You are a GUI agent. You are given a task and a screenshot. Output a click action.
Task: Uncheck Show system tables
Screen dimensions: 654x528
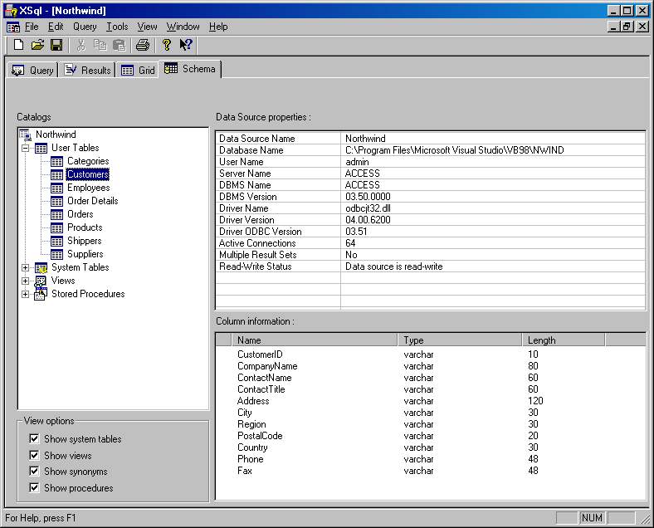34,438
